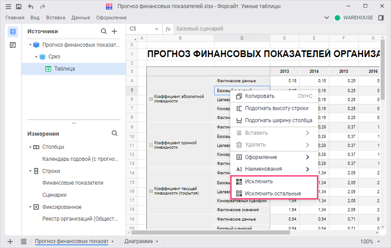Viewport: 391px width, 248px height.
Task: Switch to the Диаграмма sheet tab
Action: coord(138,241)
